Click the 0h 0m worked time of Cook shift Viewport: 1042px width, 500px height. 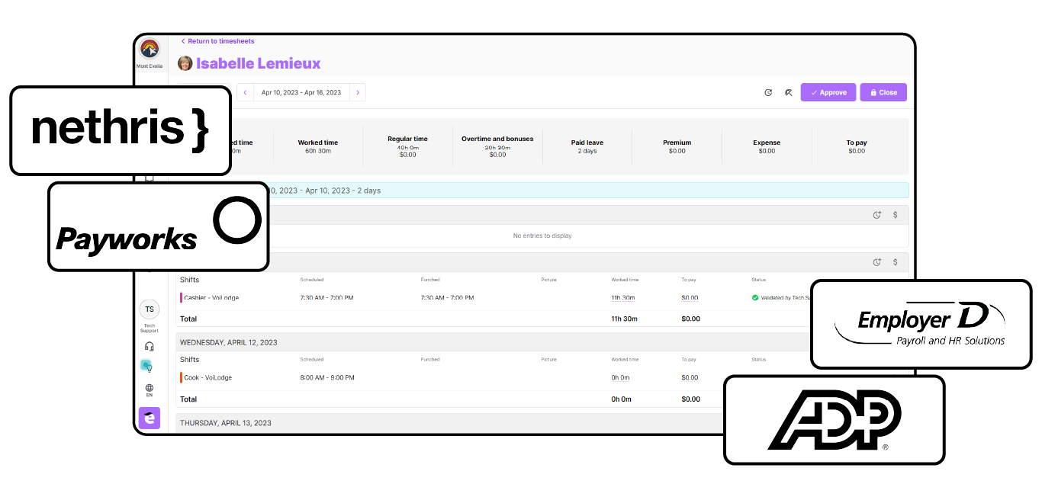pyautogui.click(x=620, y=377)
